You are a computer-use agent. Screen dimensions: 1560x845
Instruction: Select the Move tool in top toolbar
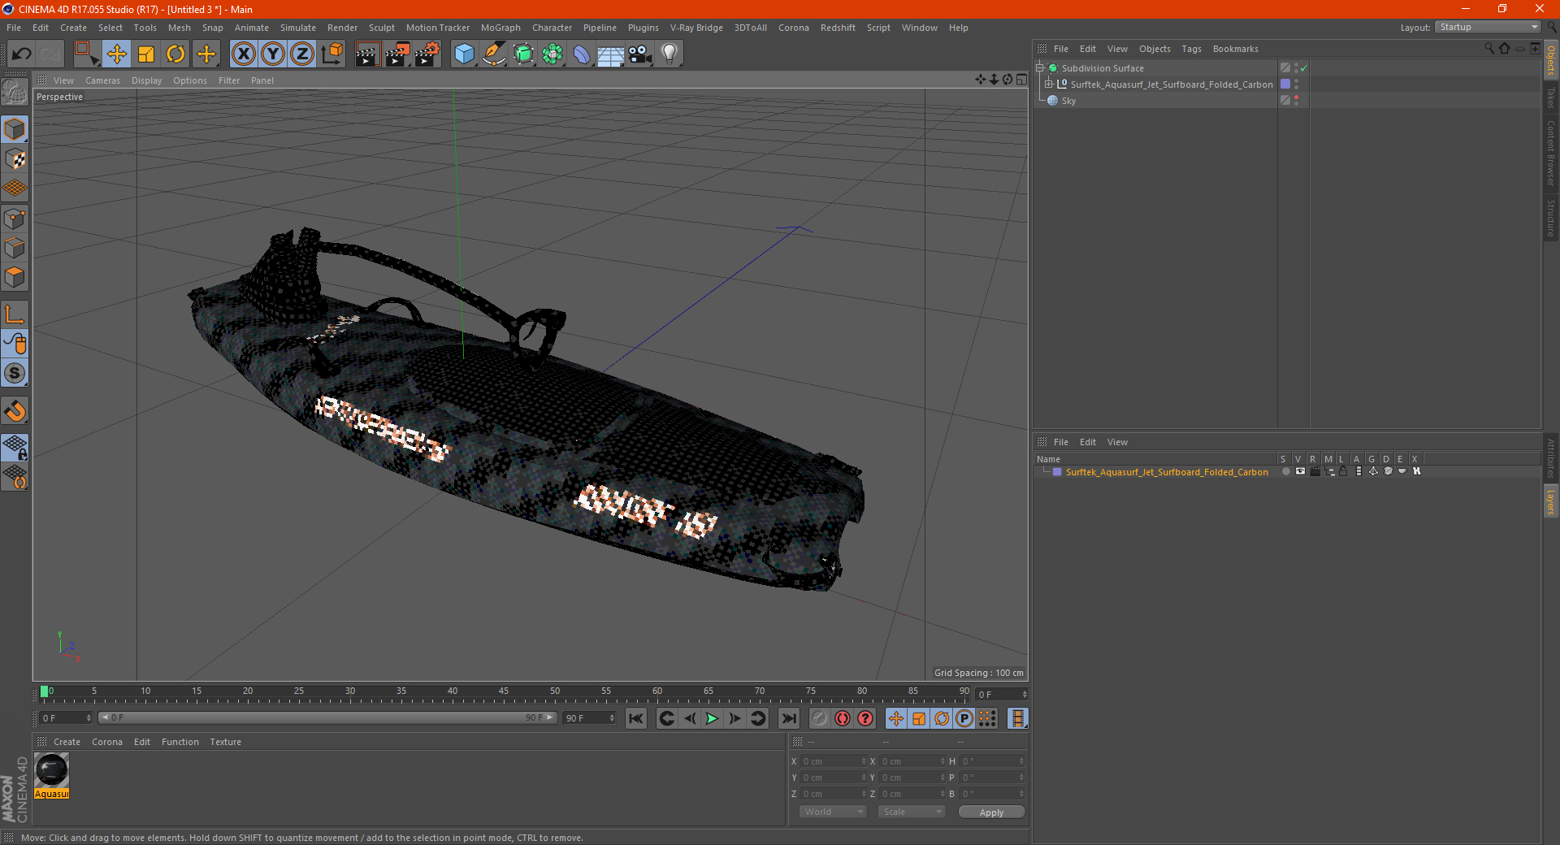[x=116, y=54]
